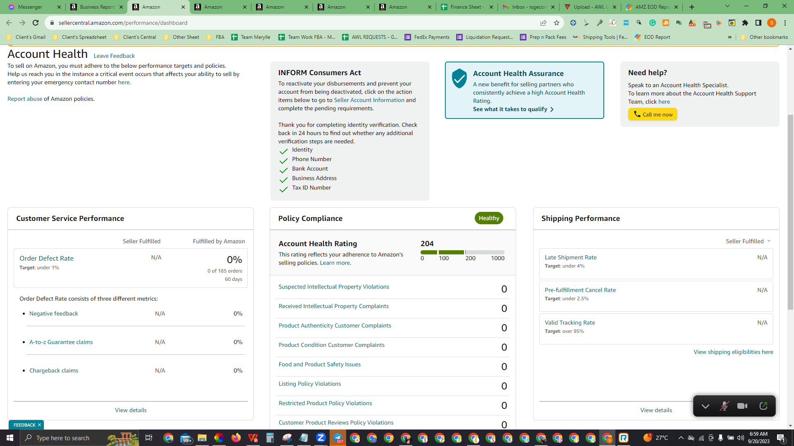The width and height of the screenshot is (794, 446).
Task: Collapse the floating call widget chevron
Action: (x=706, y=406)
